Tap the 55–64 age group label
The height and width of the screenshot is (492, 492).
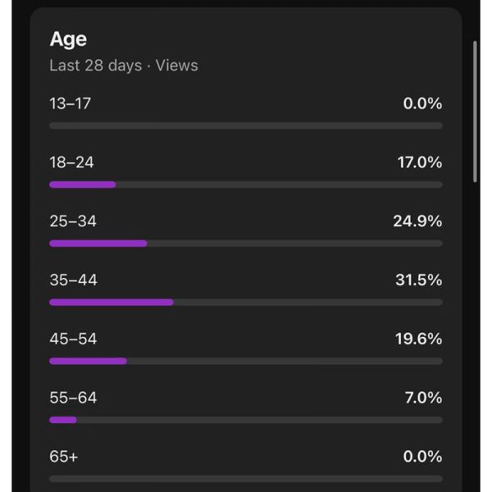tap(73, 397)
